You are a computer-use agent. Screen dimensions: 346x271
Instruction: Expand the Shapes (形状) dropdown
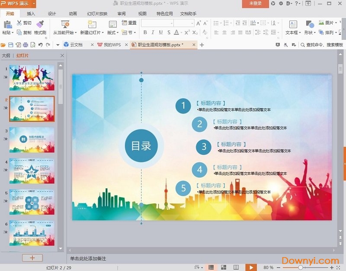tap(309, 32)
